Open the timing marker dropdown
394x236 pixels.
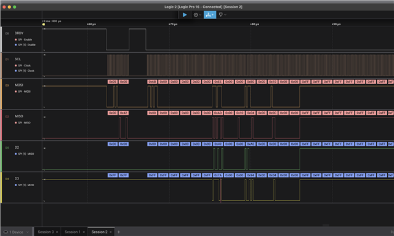[222, 15]
